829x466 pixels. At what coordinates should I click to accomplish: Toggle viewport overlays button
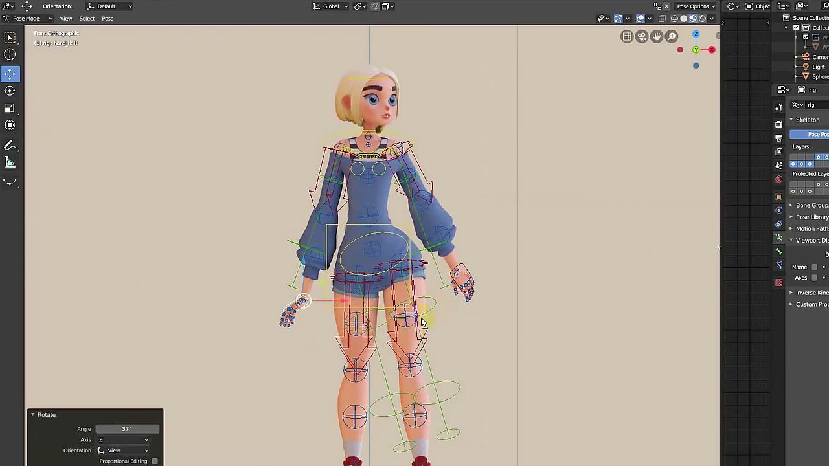pos(640,18)
